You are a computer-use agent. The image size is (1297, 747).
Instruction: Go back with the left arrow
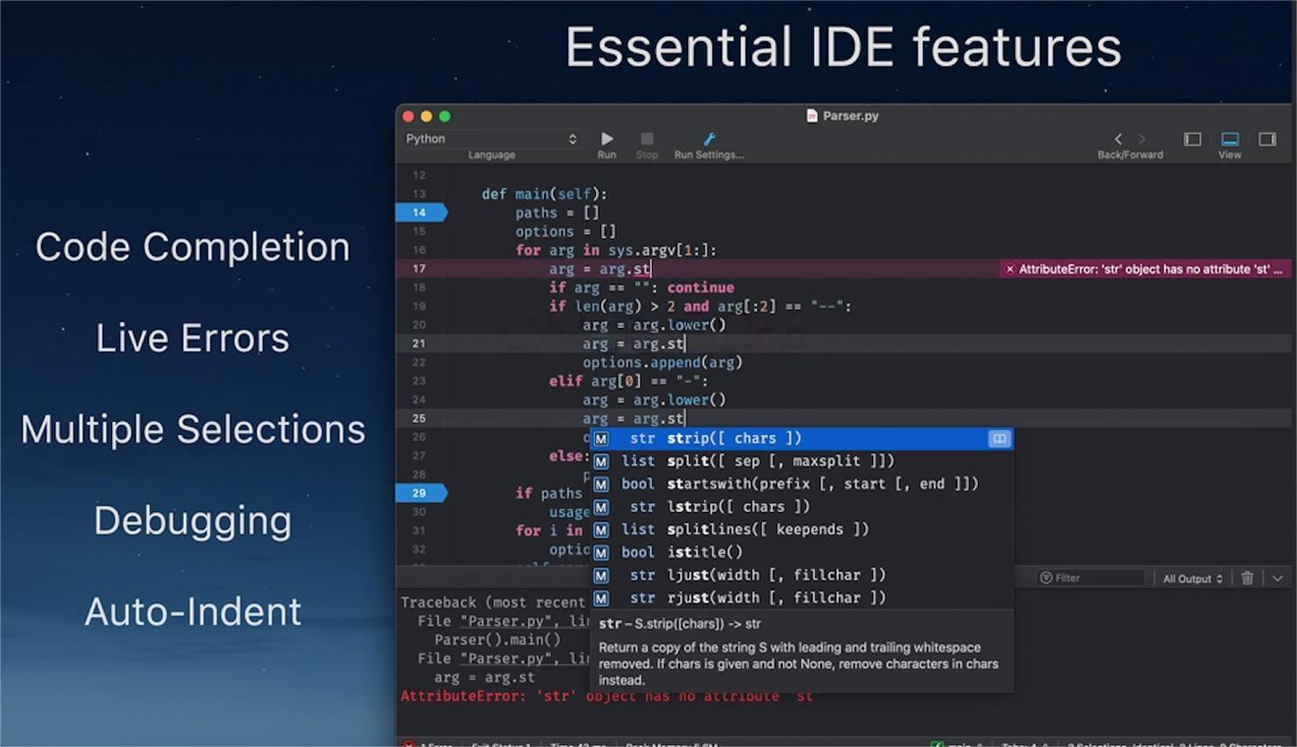(x=1118, y=139)
